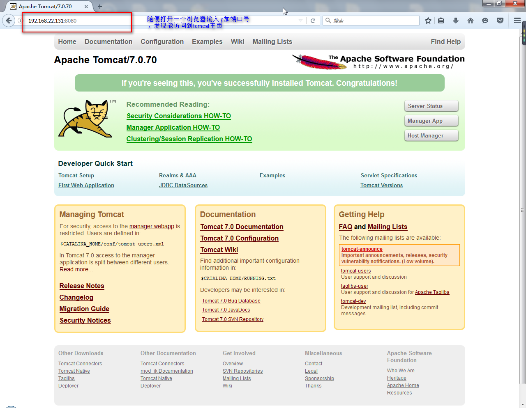The width and height of the screenshot is (526, 408).
Task: Open the Realms & AAA link
Action: click(x=178, y=176)
